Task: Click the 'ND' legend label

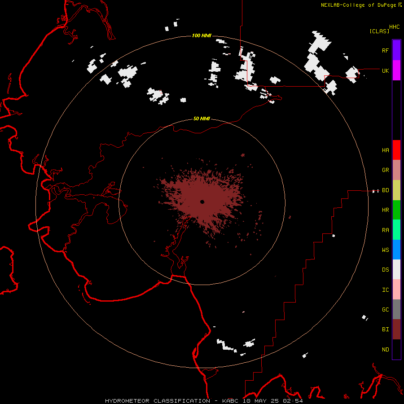Action: pos(386,350)
